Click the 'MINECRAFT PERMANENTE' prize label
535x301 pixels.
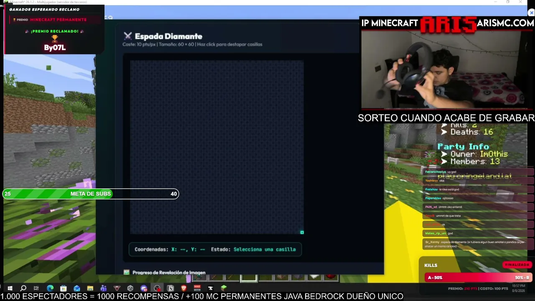tap(58, 20)
